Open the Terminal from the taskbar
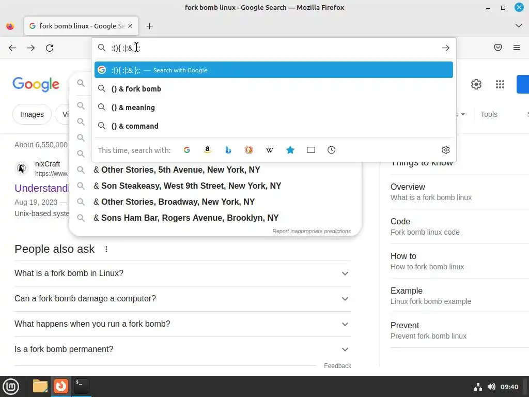This screenshot has width=529, height=397. (x=81, y=386)
